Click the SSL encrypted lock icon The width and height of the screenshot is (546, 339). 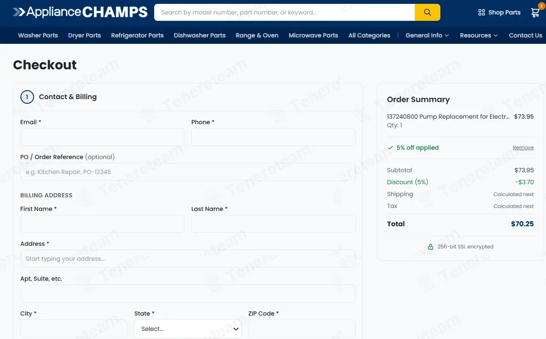[x=431, y=247]
